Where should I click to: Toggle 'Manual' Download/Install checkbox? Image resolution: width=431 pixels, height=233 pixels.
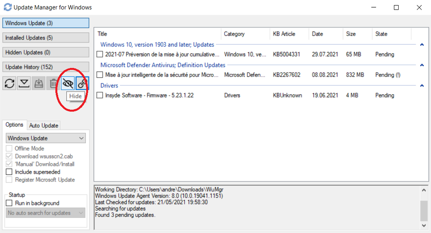9,164
